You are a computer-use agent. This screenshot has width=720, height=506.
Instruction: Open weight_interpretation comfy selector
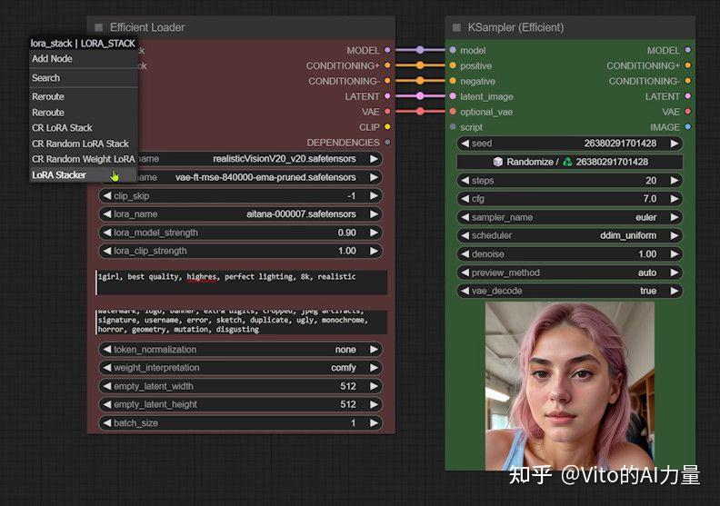pyautogui.click(x=241, y=368)
